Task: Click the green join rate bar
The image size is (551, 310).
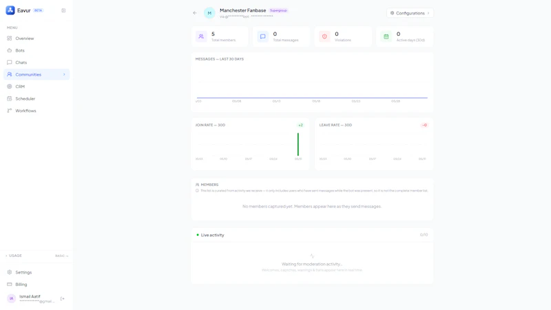Action: click(x=298, y=145)
